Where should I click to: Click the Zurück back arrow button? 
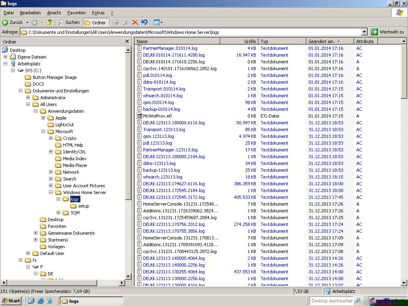click(x=12, y=22)
